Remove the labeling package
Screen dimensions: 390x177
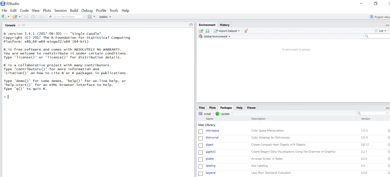(389, 166)
